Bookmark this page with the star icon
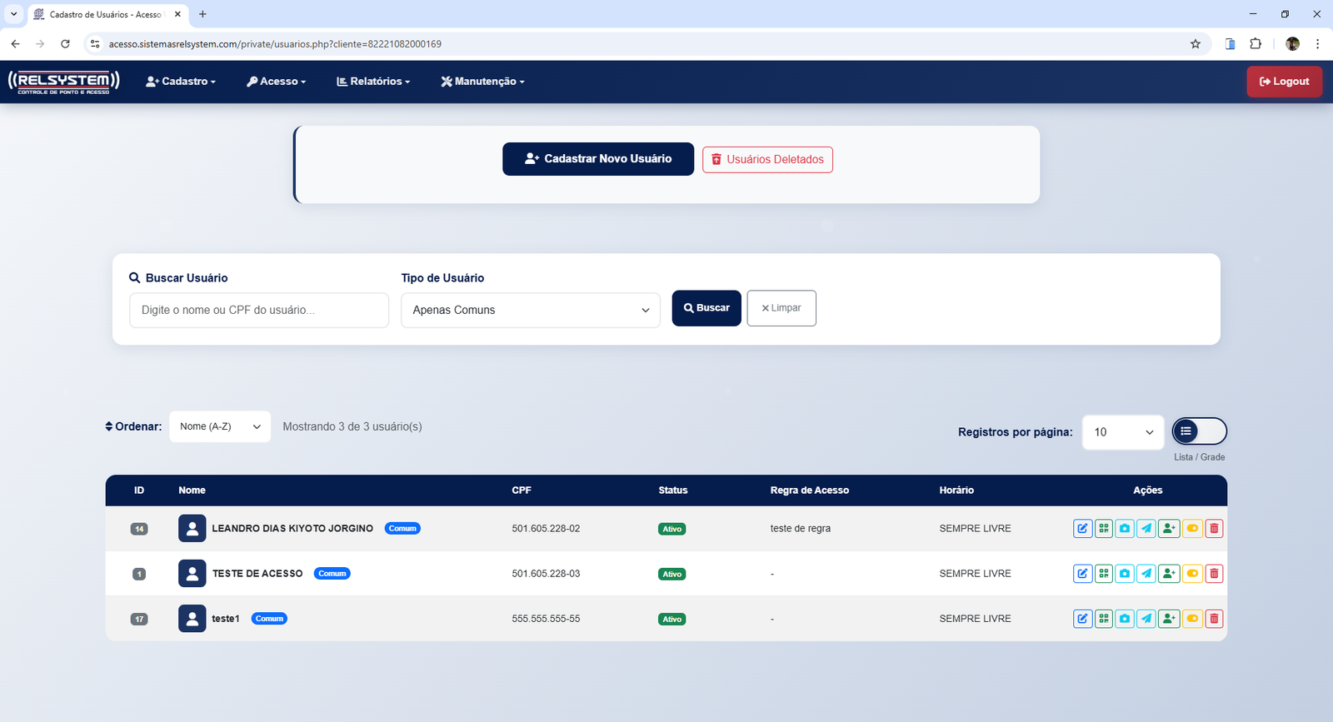The image size is (1333, 722). (x=1196, y=44)
